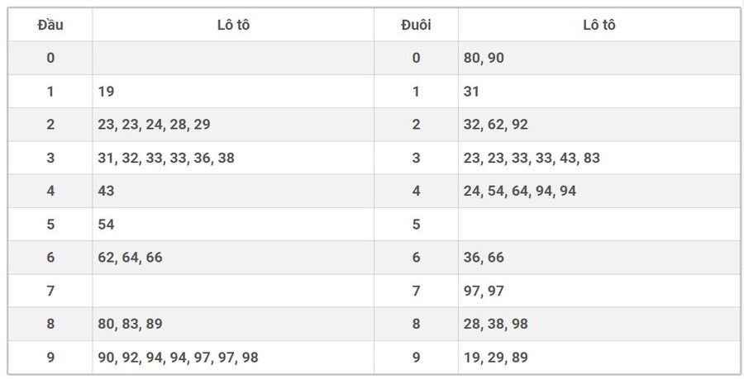Select the "80, 90" cell
This screenshot has height=379, width=744.
(x=484, y=58)
